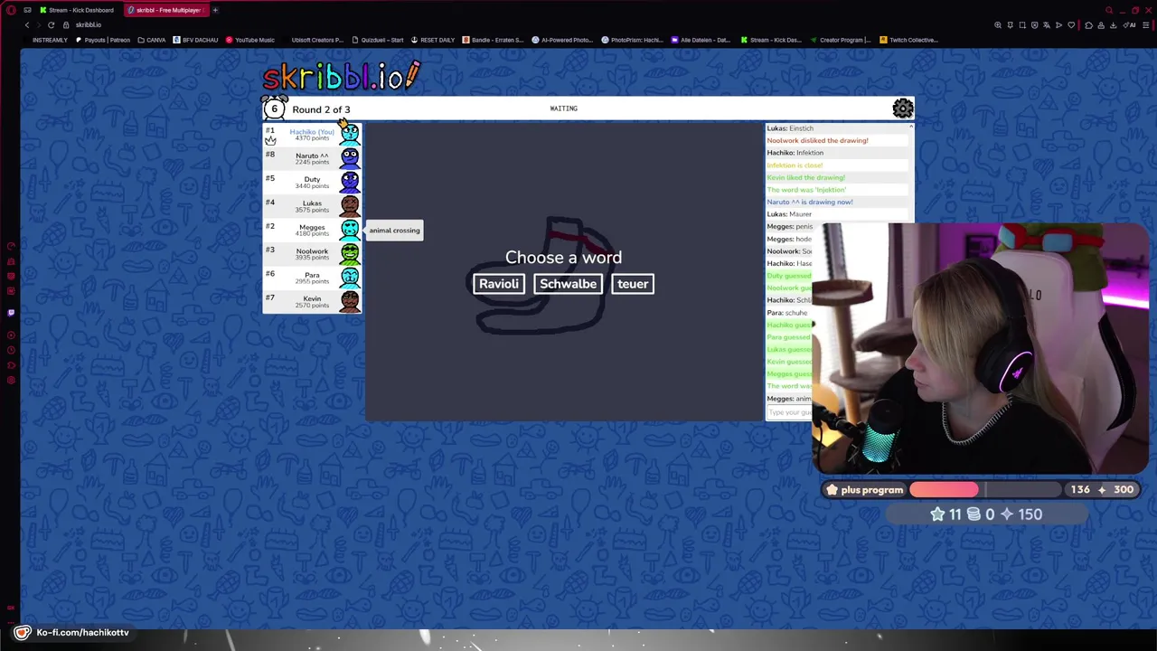Open the Ubisoft Creators bookmark
This screenshot has height=651, width=1157.
click(313, 40)
